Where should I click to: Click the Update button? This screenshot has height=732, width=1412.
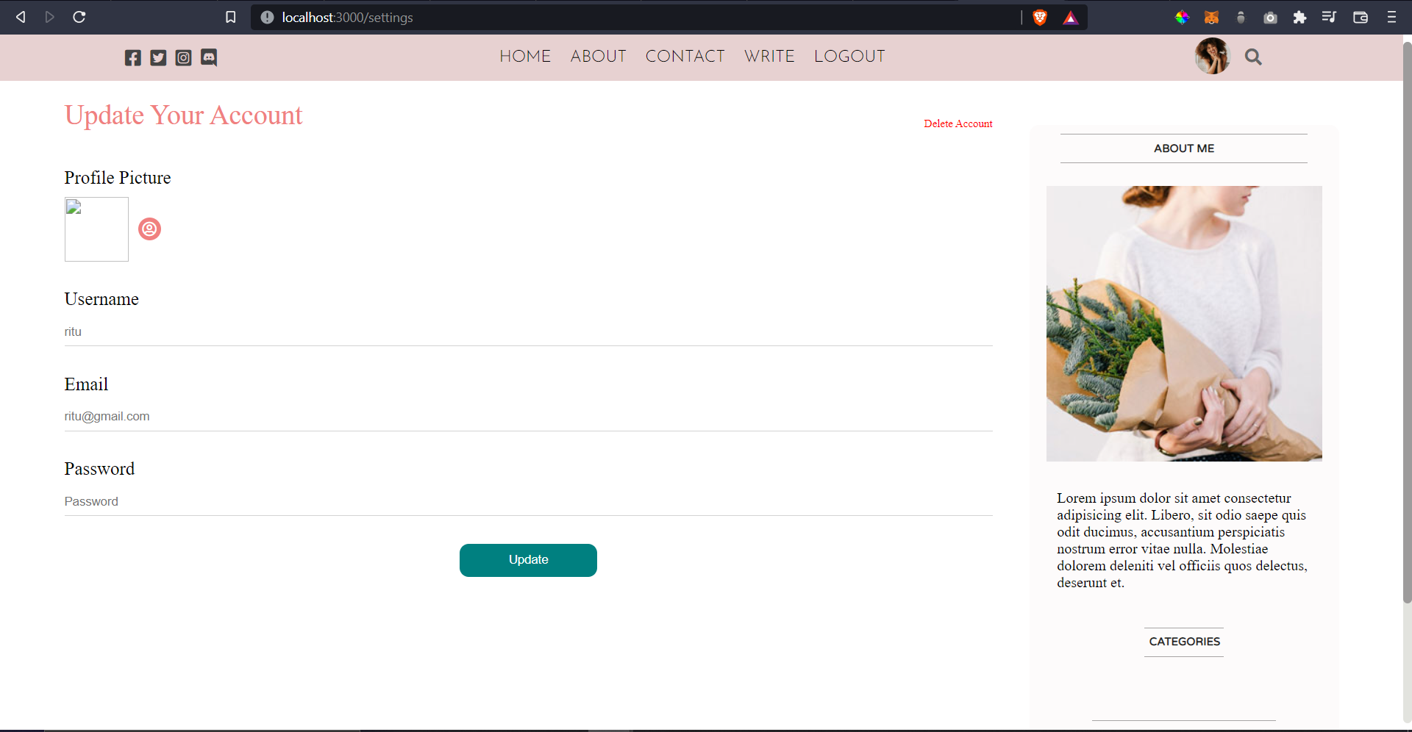tap(528, 559)
